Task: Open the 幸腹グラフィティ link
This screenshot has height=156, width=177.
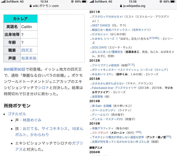Action: [x=103, y=128]
